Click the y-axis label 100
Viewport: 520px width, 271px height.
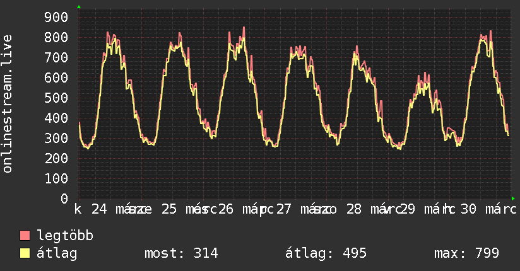(x=56, y=178)
